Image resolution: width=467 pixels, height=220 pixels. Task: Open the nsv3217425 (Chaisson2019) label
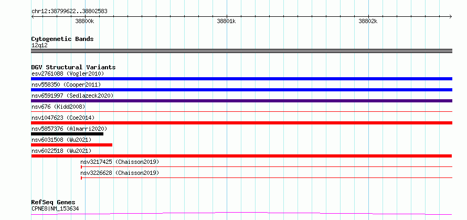click(x=120, y=162)
